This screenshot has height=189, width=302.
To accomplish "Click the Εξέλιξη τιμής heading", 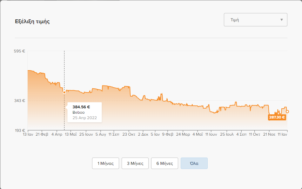I will [32, 21].
